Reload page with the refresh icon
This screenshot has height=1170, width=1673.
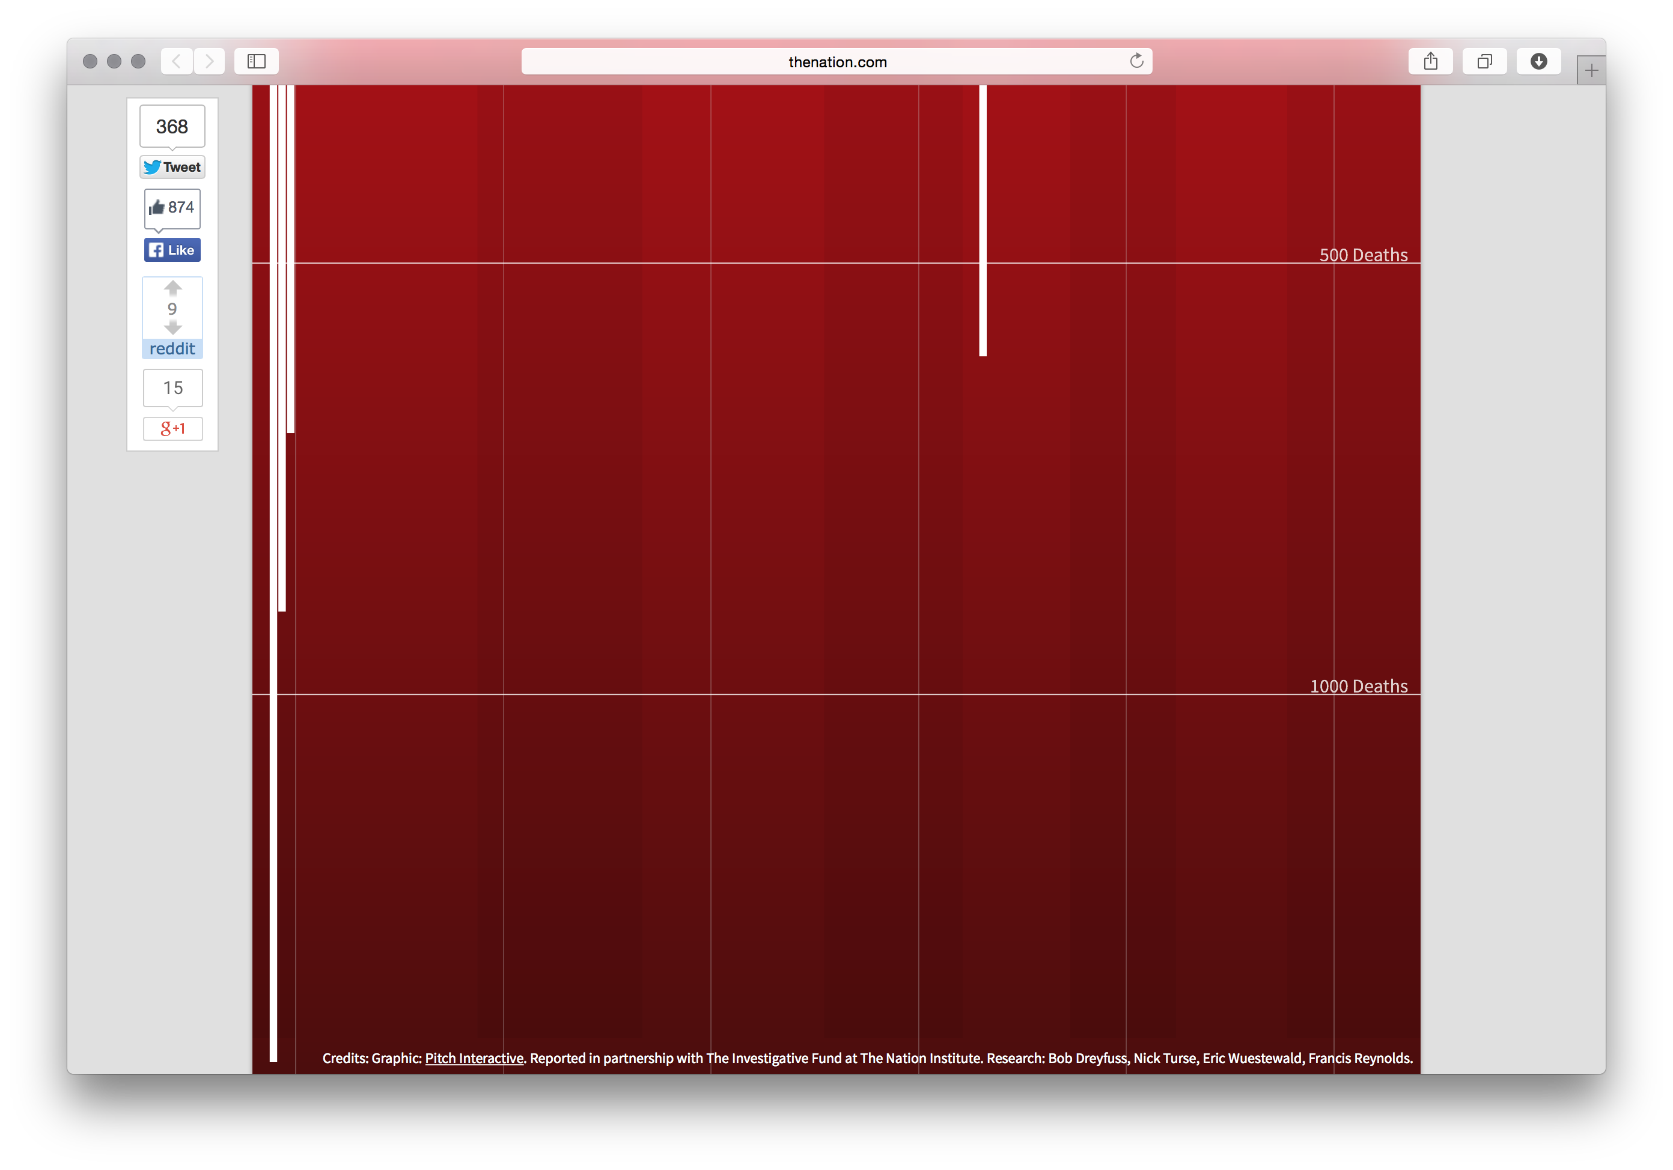[1136, 61]
